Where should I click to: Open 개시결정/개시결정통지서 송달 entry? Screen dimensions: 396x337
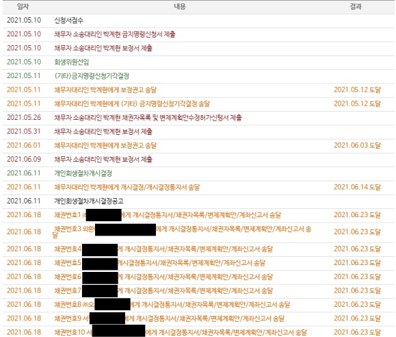click(x=127, y=187)
